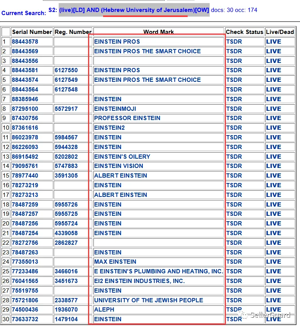300x327 pixels.
Task: Open UNIVERSITY OF THE JEWISH PEOPLE mark
Action: (149, 300)
